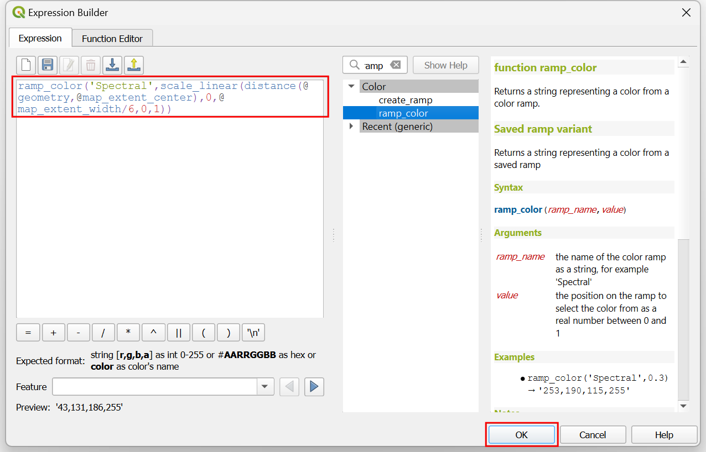Go to the next feature arrow
Screen dimensions: 706x452
click(314, 387)
